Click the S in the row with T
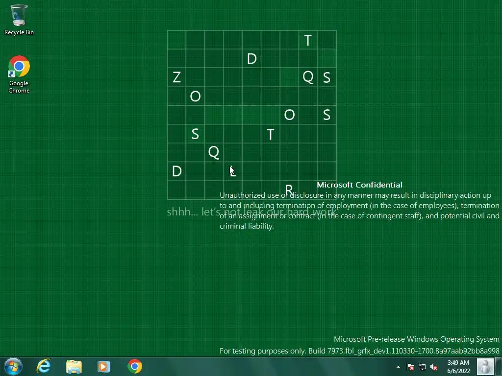This screenshot has height=376, width=502. pyautogui.click(x=195, y=134)
